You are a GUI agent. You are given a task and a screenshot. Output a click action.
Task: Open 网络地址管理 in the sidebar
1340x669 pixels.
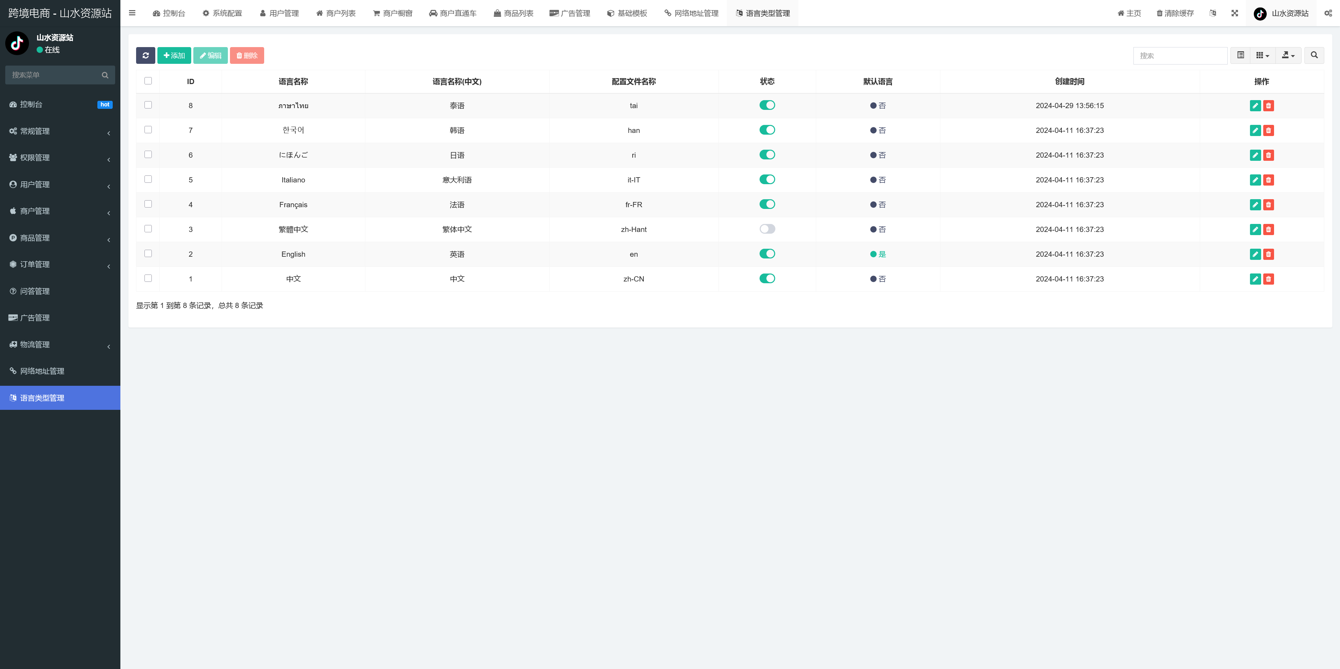pyautogui.click(x=42, y=371)
